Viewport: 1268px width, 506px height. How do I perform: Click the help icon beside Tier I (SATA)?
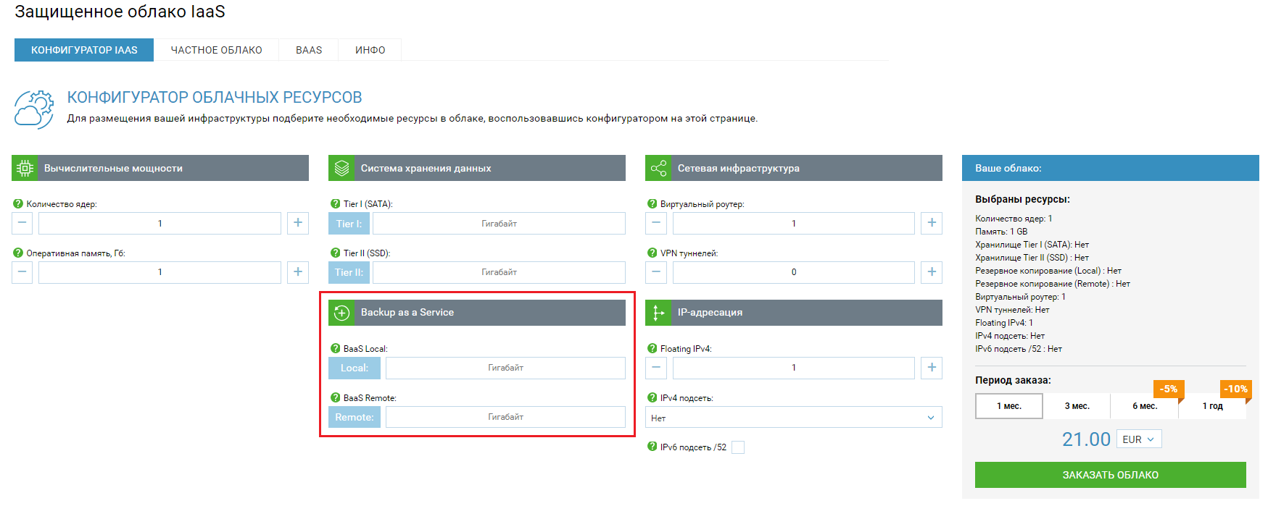point(335,204)
